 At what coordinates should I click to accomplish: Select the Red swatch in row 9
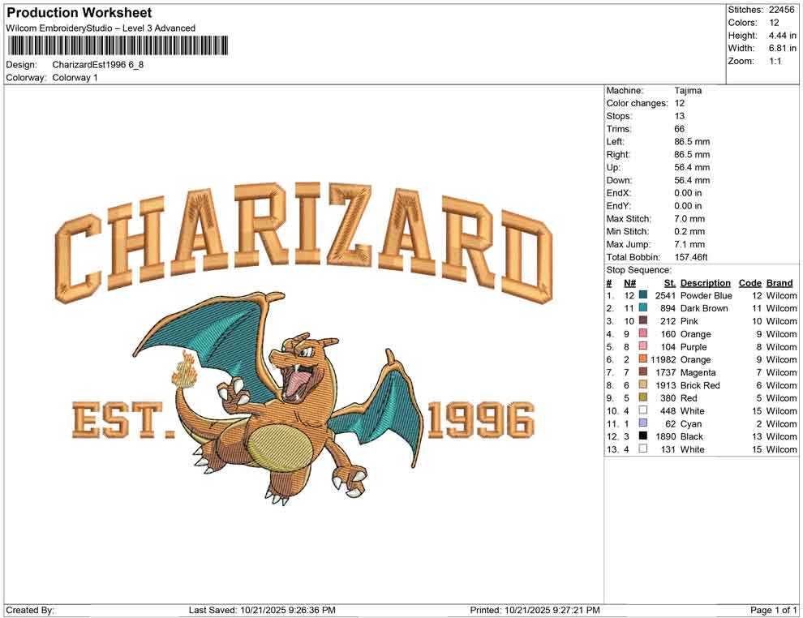pyautogui.click(x=642, y=397)
